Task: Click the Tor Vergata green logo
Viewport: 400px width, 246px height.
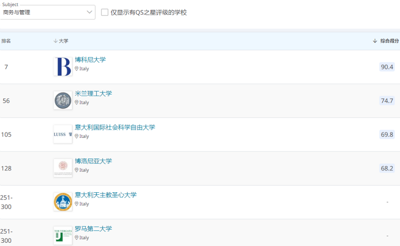Action: pyautogui.click(x=63, y=236)
